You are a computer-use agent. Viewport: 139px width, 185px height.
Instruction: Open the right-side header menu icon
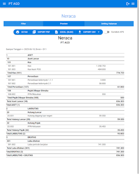coord(133,4)
